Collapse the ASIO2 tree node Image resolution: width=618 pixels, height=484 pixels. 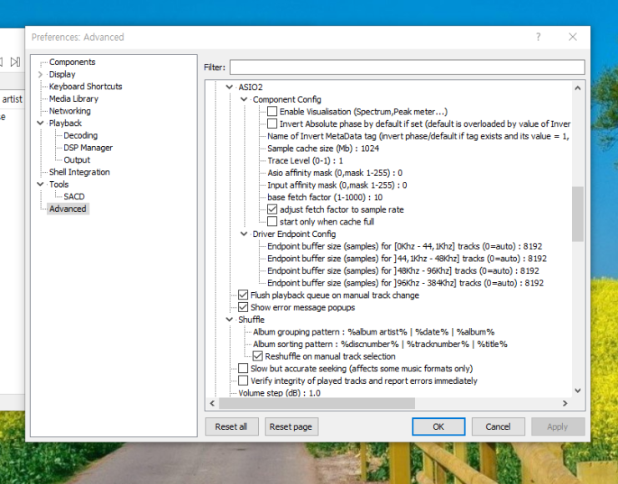tap(230, 87)
